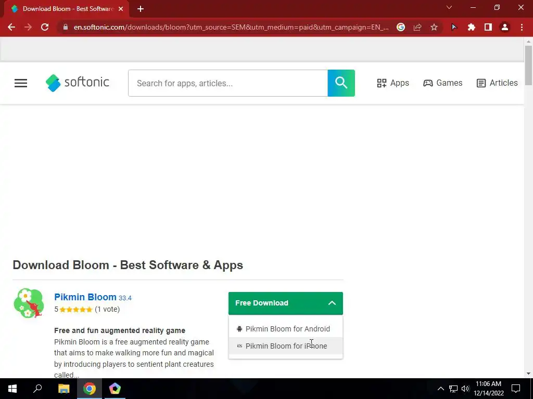Click the colorful pentagon taskbar app
Screen dimensions: 533x399
(115, 389)
